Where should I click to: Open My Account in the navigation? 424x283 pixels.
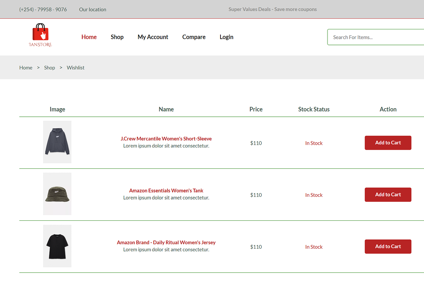pos(153,37)
